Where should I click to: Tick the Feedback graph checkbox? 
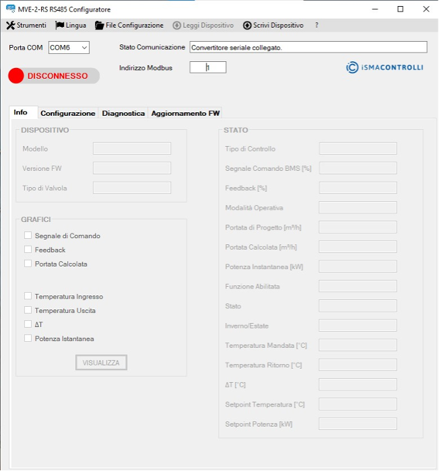point(28,250)
